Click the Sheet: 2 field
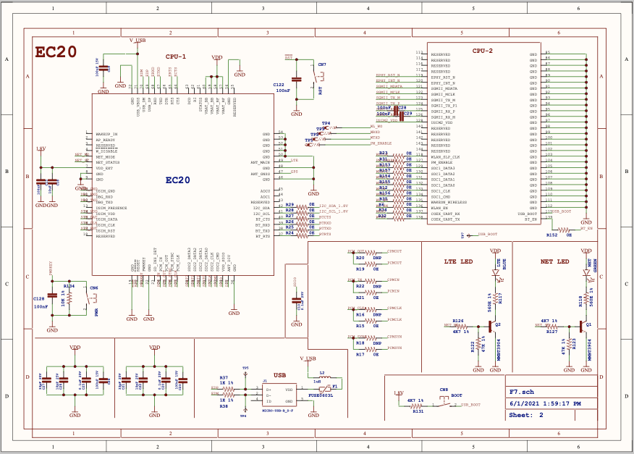 click(526, 415)
